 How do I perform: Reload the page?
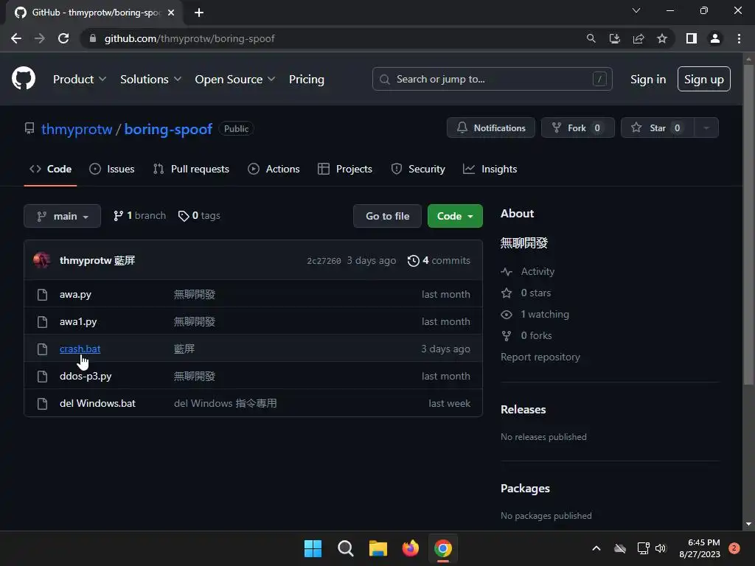(x=63, y=38)
